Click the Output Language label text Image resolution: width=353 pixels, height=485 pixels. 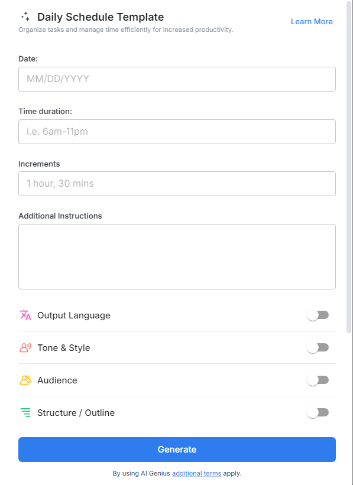(x=73, y=315)
